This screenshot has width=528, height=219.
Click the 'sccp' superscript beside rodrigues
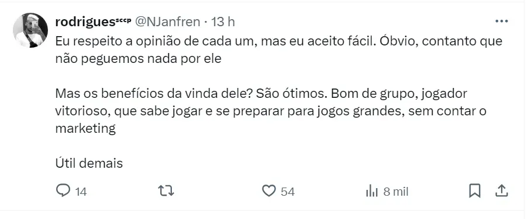(x=123, y=20)
